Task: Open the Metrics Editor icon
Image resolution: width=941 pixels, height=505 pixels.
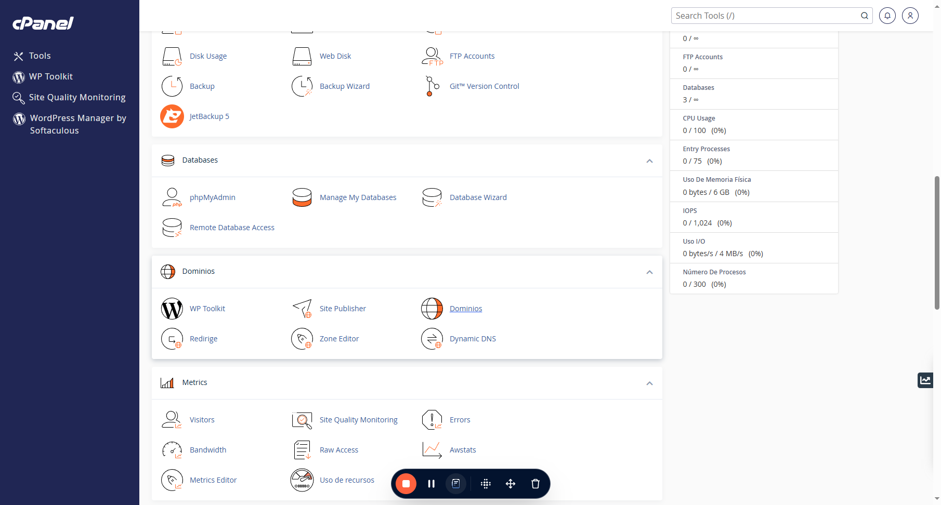Action: pos(172,480)
